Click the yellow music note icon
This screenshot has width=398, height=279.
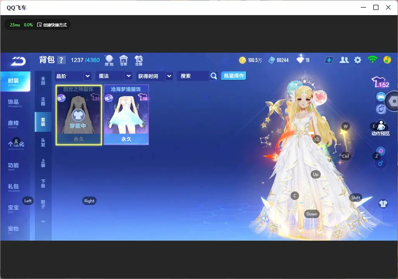coord(387,60)
